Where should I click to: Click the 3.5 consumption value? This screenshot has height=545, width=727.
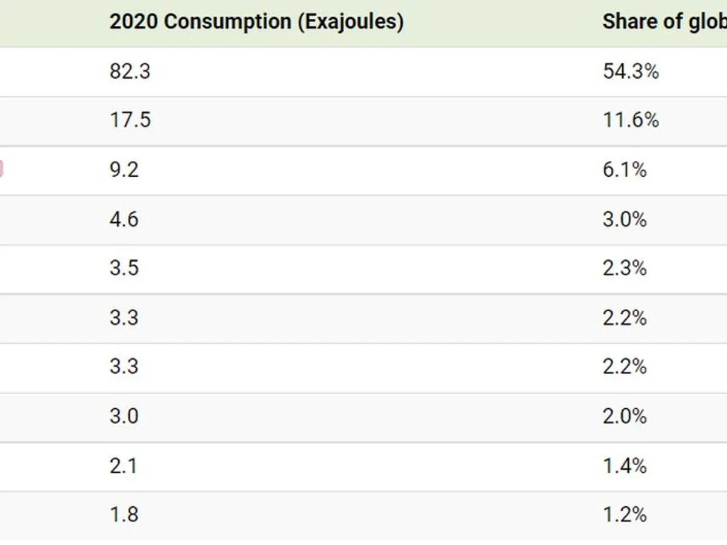[124, 268]
